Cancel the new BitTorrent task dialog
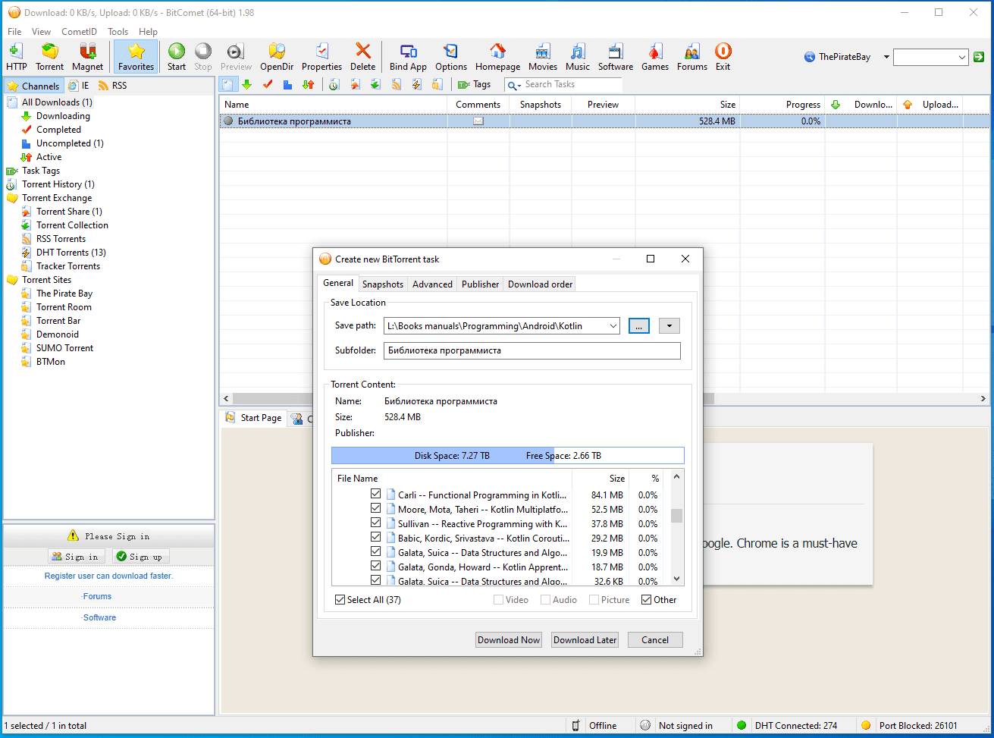 click(x=655, y=639)
